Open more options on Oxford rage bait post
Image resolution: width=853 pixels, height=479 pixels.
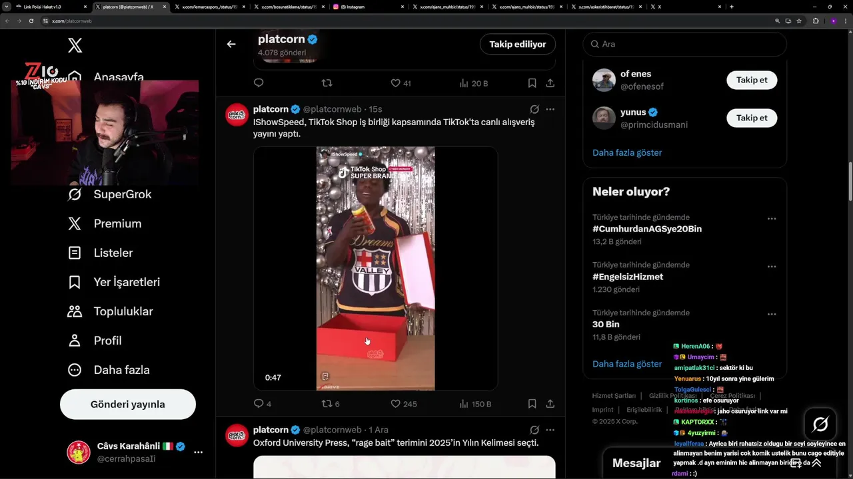click(x=550, y=430)
